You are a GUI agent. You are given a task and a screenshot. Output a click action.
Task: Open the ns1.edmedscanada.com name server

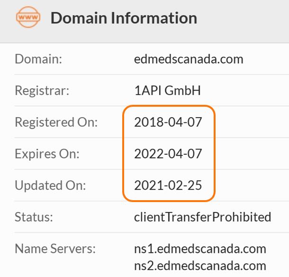pos(200,249)
